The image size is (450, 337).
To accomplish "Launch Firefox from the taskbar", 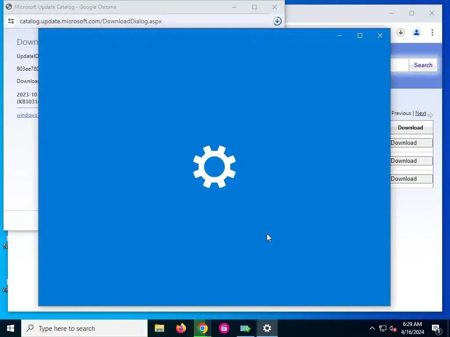I will [x=181, y=328].
